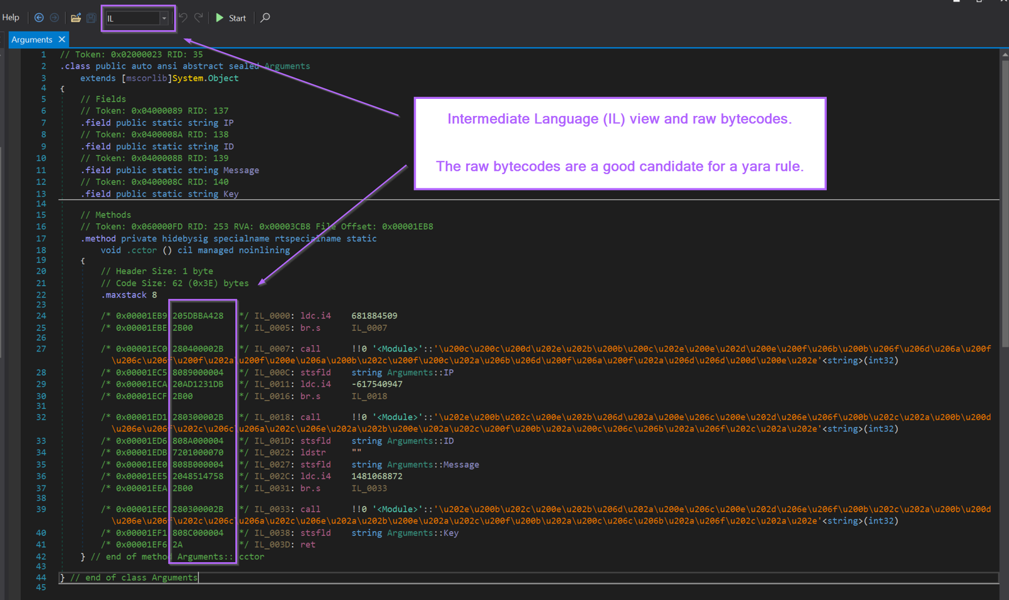Redo the last action

click(198, 18)
